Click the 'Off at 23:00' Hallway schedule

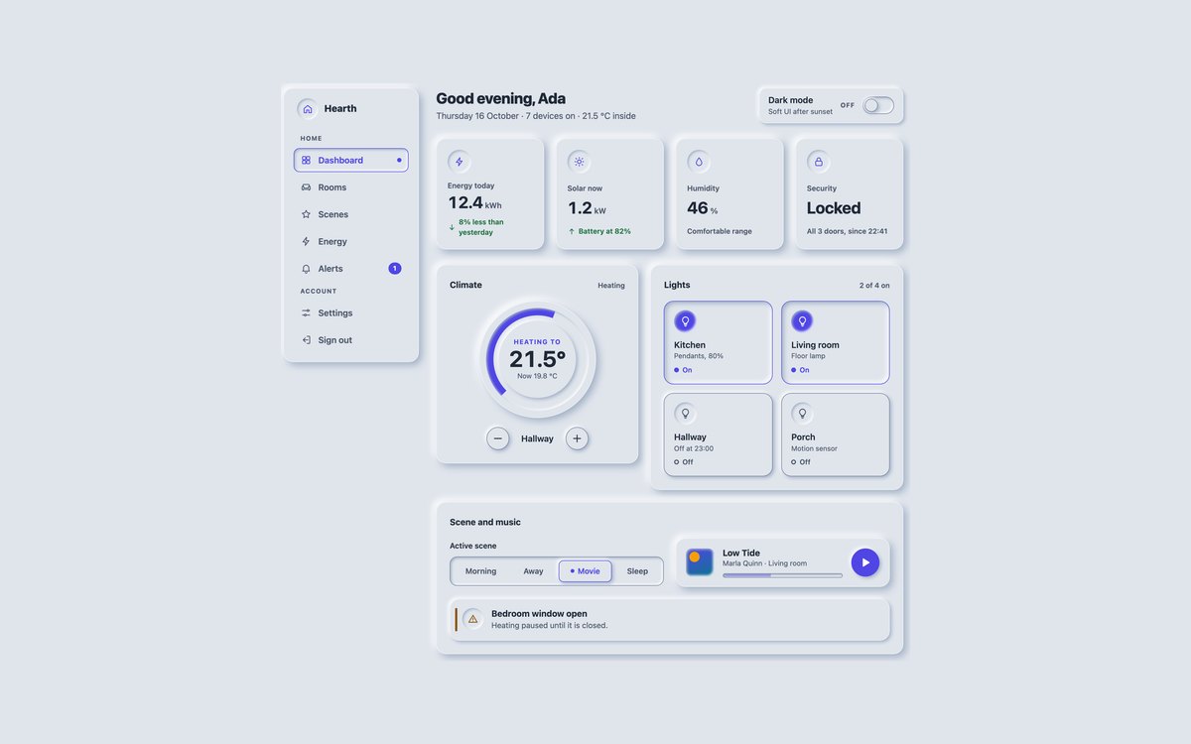(x=694, y=448)
